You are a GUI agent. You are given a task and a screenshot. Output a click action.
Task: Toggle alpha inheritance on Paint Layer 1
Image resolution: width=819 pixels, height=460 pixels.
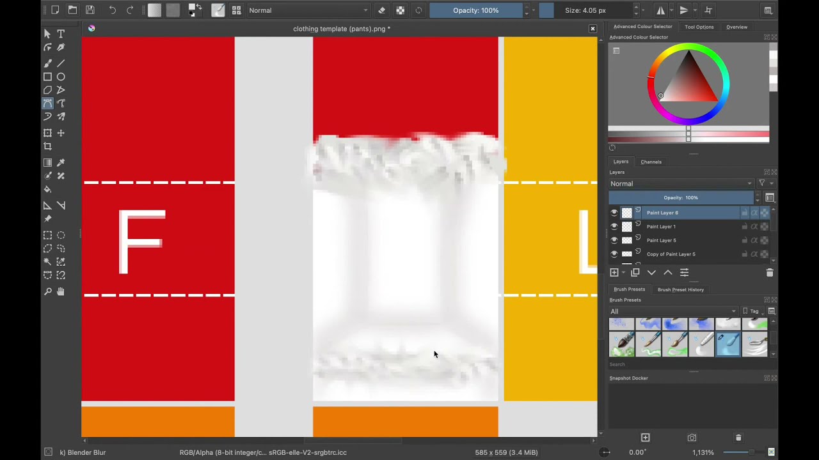click(x=754, y=227)
